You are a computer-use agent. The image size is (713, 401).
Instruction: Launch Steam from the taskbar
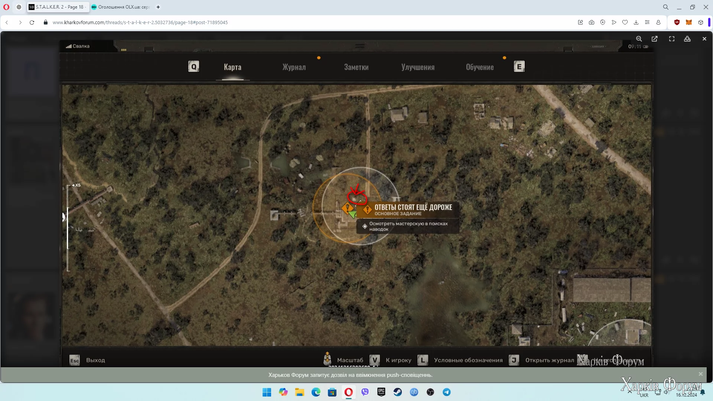coord(397,392)
